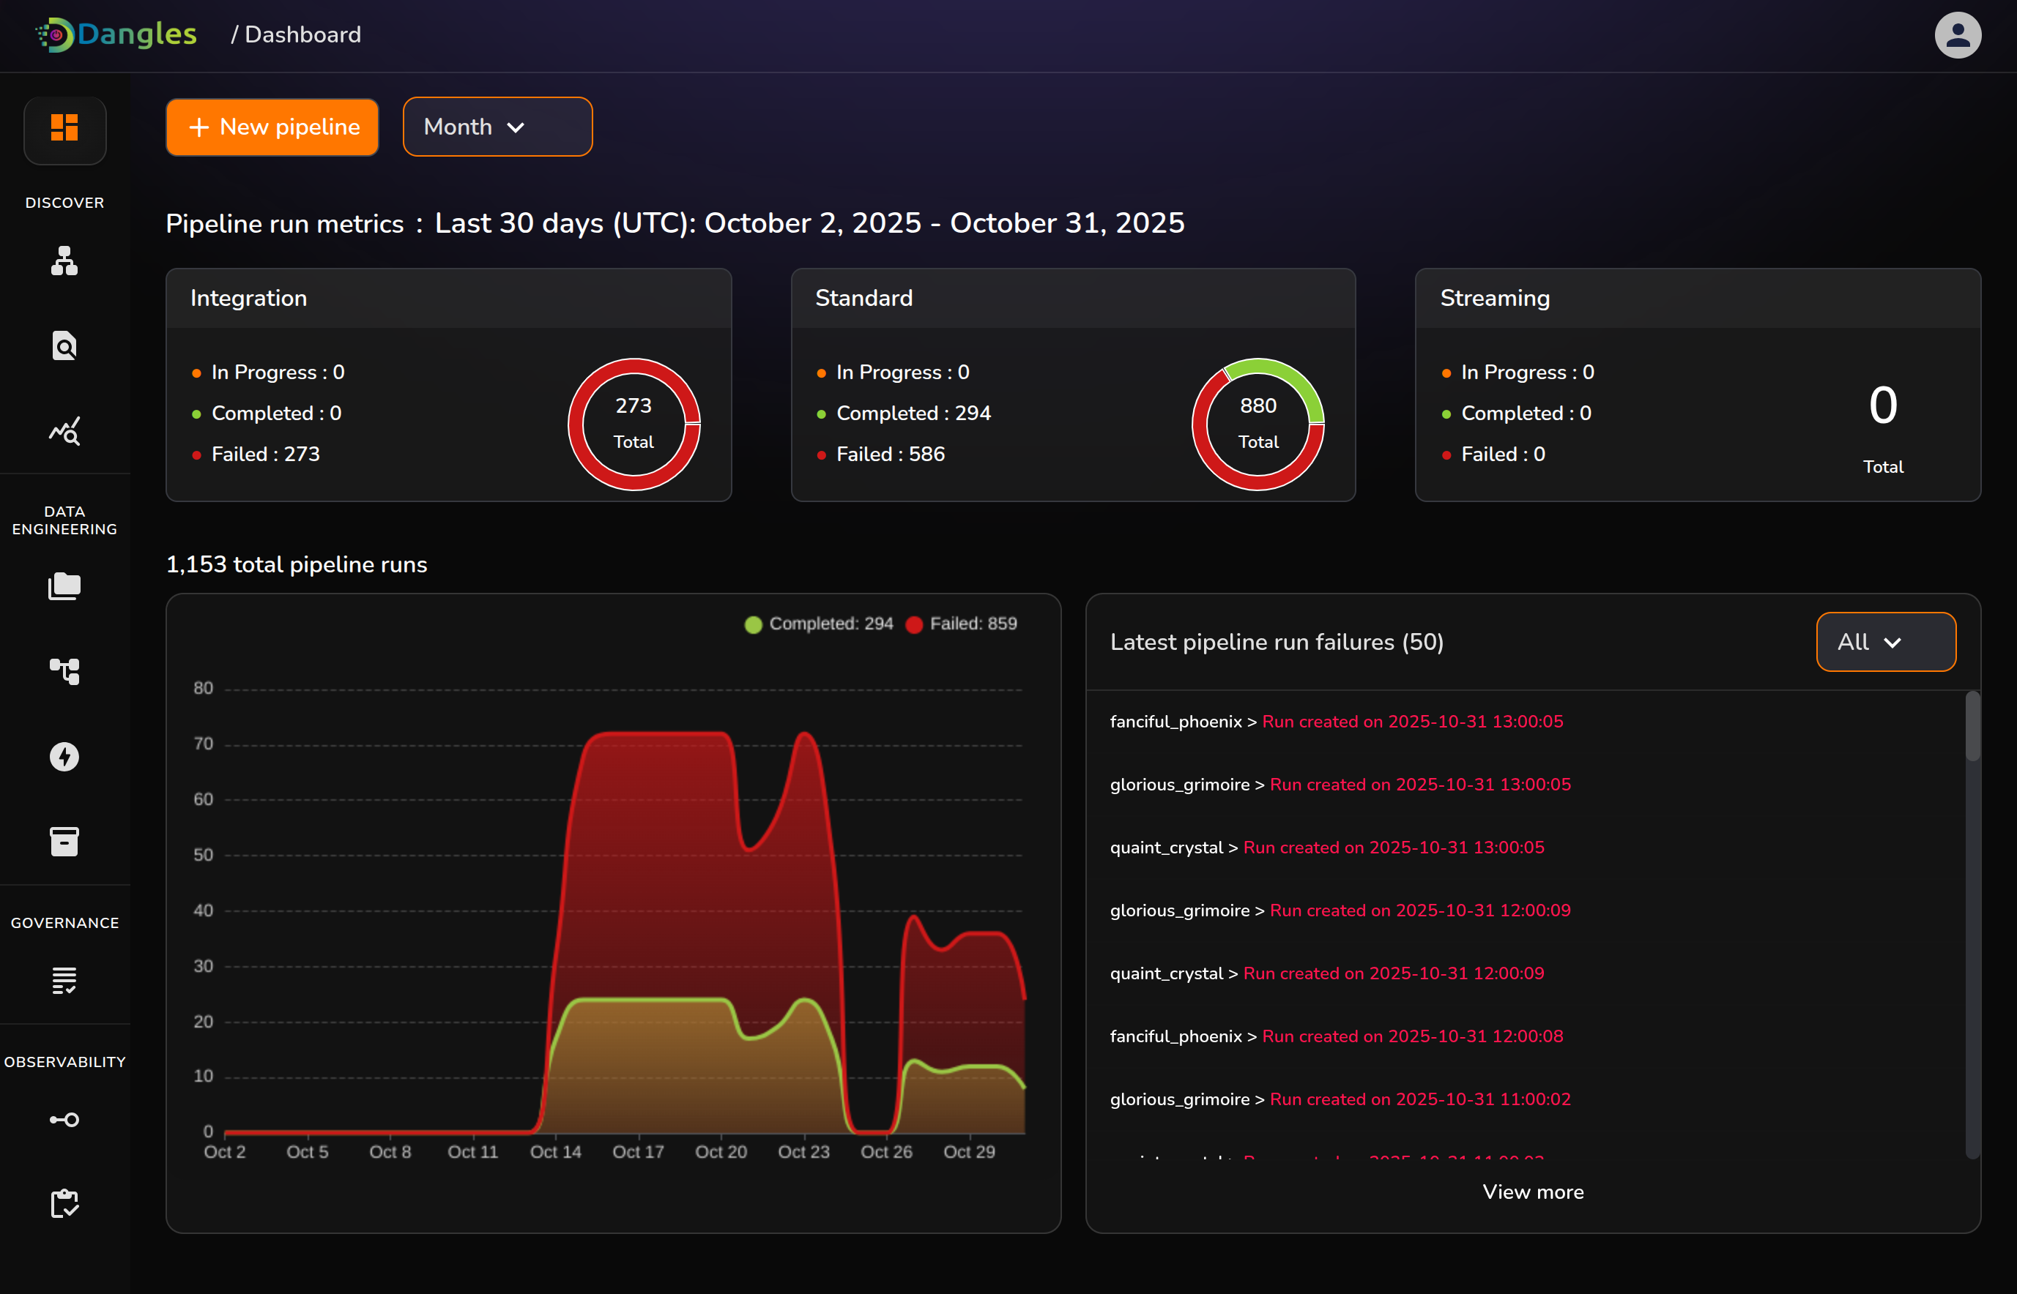Expand the Month time range dropdown
The width and height of the screenshot is (2017, 1294).
point(497,127)
